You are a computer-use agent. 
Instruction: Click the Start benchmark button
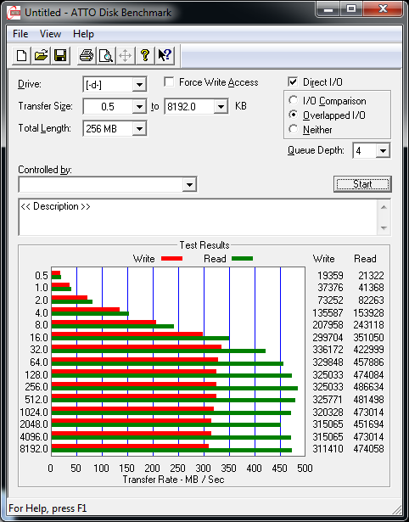click(x=362, y=184)
